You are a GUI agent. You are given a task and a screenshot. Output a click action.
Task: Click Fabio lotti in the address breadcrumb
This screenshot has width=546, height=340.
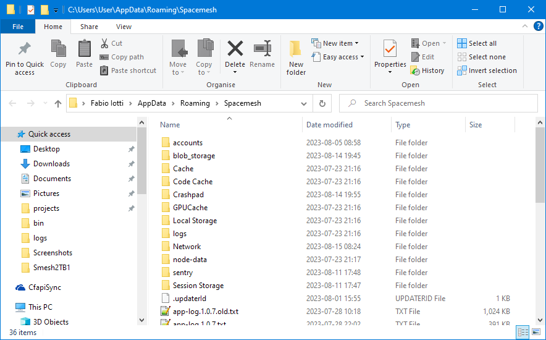pyautogui.click(x=107, y=103)
